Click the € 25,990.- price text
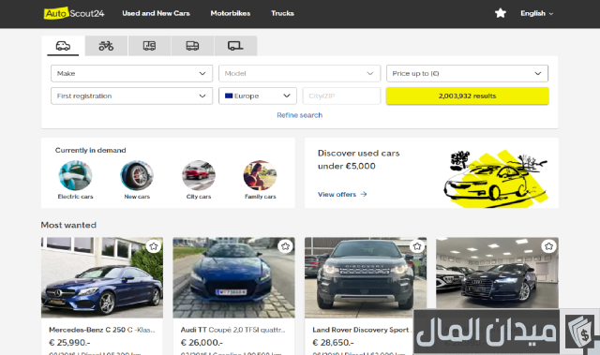The image size is (600, 355). (x=69, y=343)
